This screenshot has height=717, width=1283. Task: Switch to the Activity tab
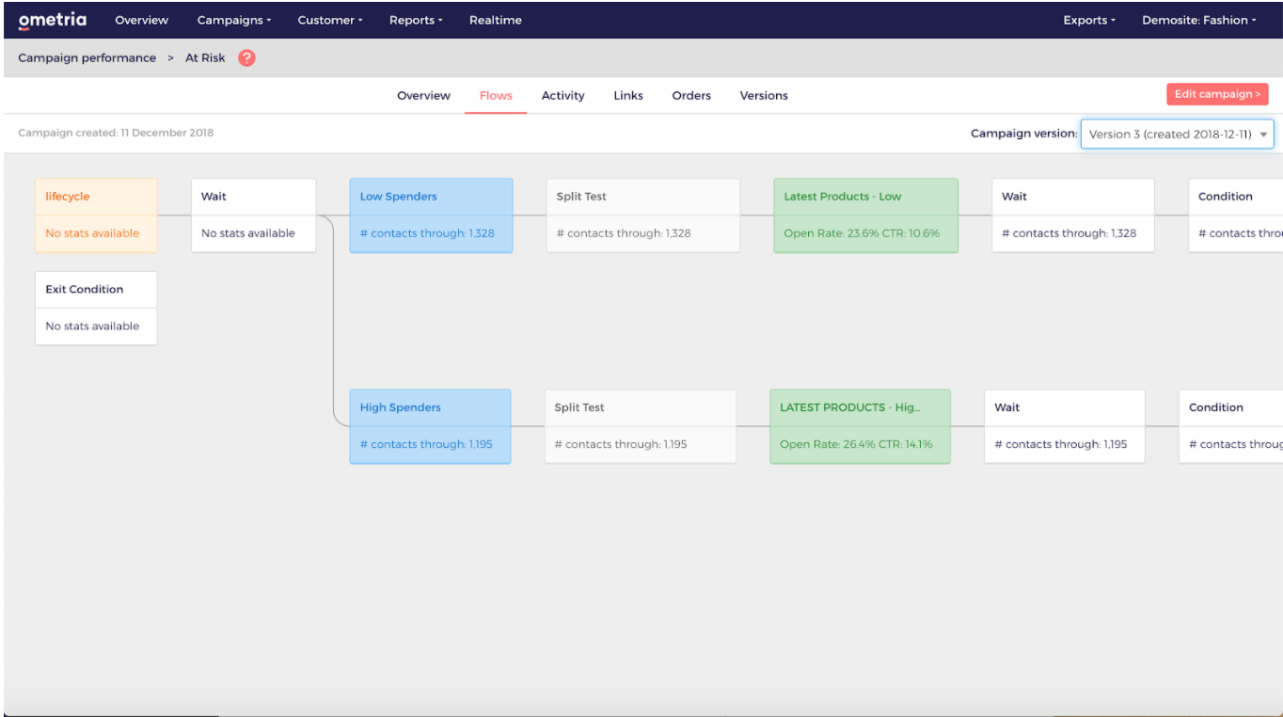pos(562,95)
